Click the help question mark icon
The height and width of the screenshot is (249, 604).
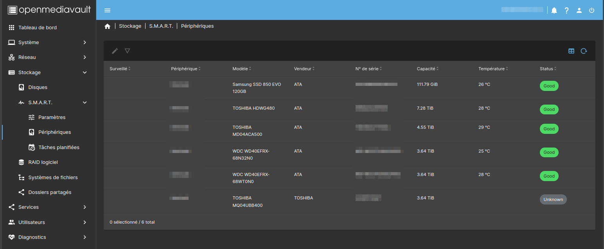pyautogui.click(x=566, y=11)
